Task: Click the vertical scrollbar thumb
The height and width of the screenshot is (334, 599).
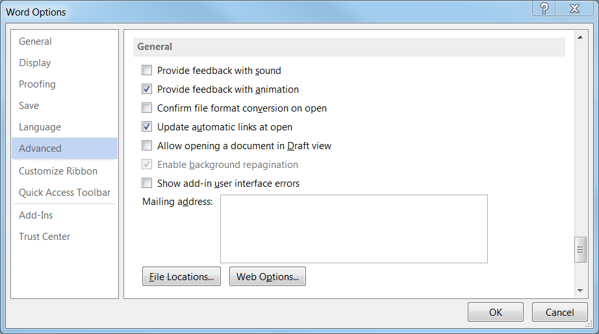Action: click(x=580, y=250)
